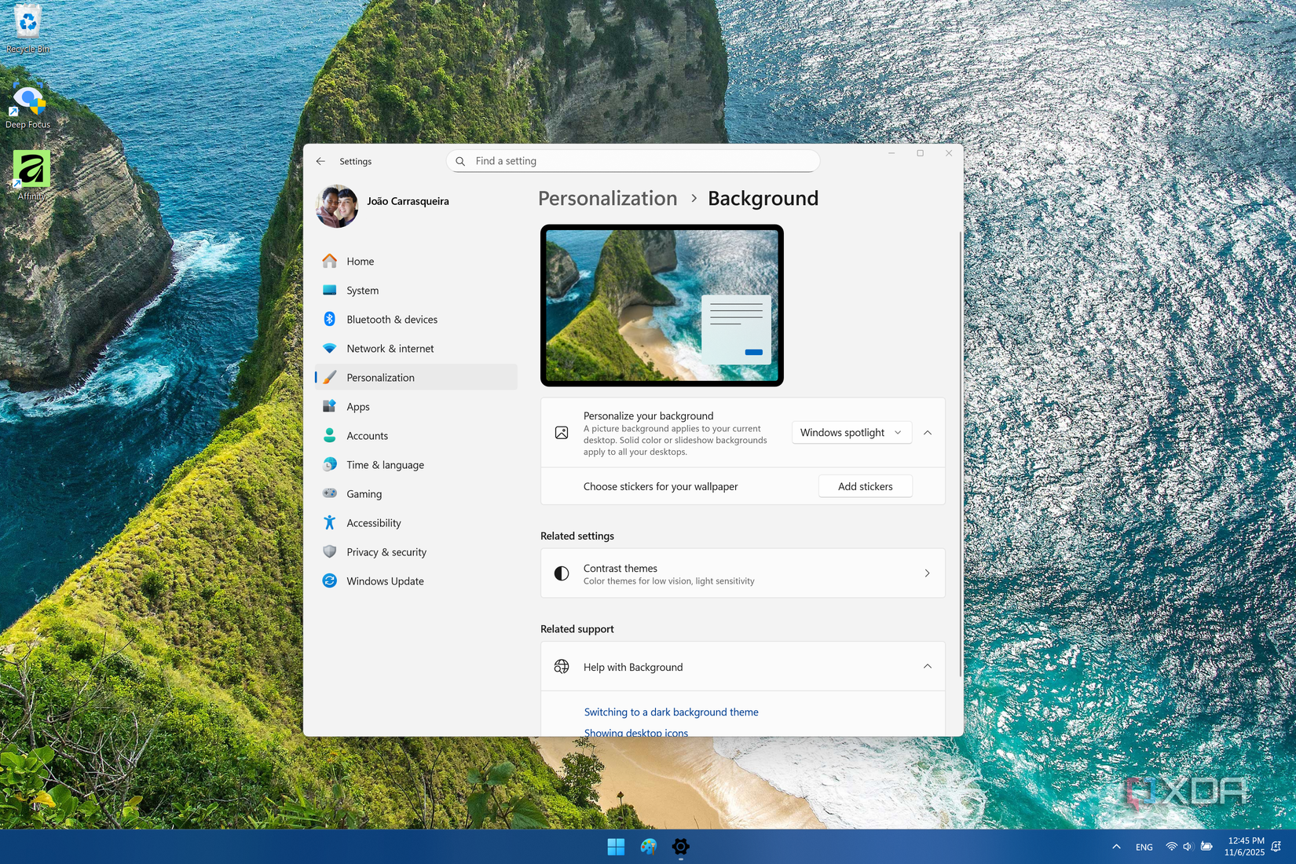Click the Home house icon in sidebar
Image resolution: width=1296 pixels, height=864 pixels.
pos(330,261)
